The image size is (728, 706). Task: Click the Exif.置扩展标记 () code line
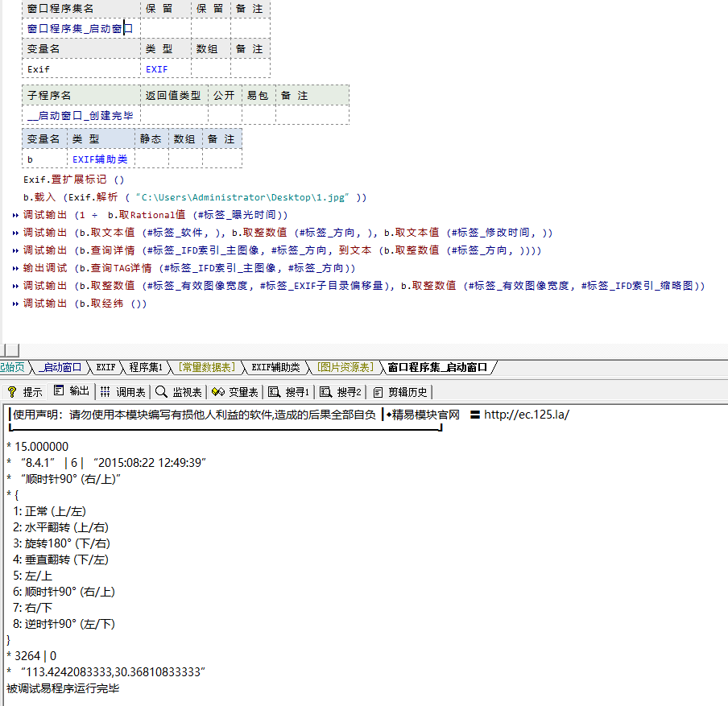(74, 180)
